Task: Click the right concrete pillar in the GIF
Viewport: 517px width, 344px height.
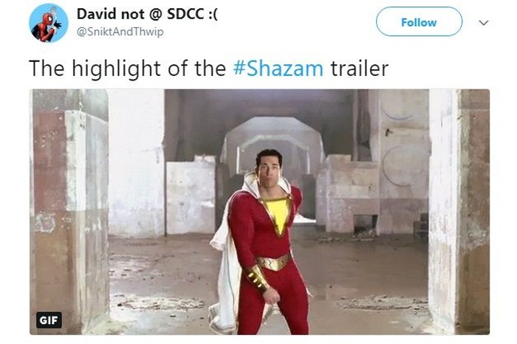Action: [x=459, y=211]
